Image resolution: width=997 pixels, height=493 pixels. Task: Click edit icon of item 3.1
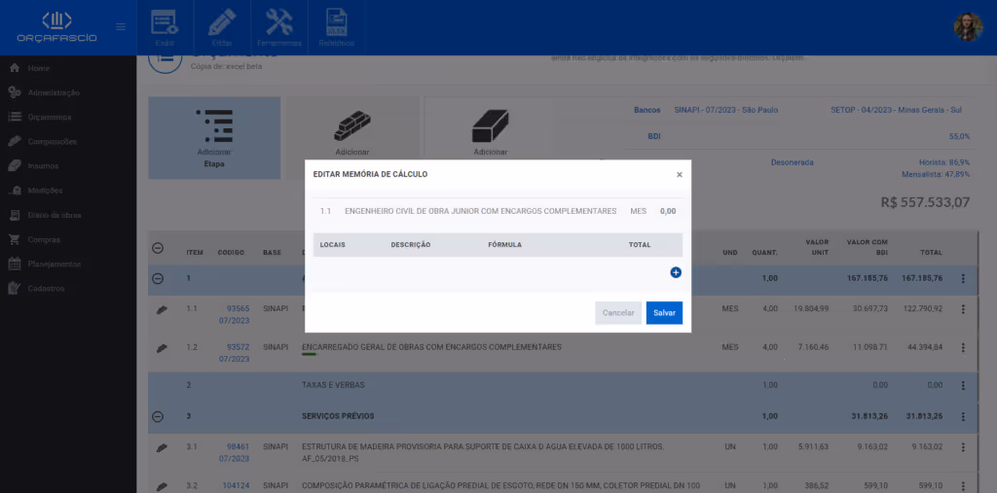coord(162,448)
